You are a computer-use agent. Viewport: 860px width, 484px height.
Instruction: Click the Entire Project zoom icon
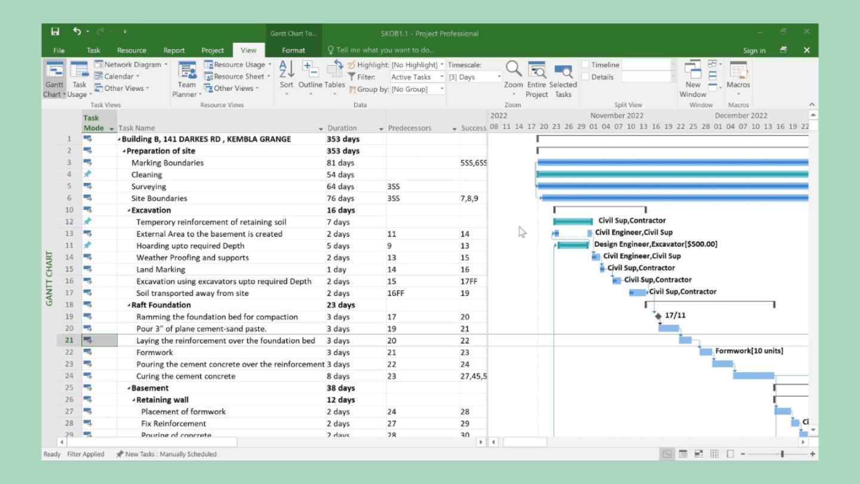(536, 70)
